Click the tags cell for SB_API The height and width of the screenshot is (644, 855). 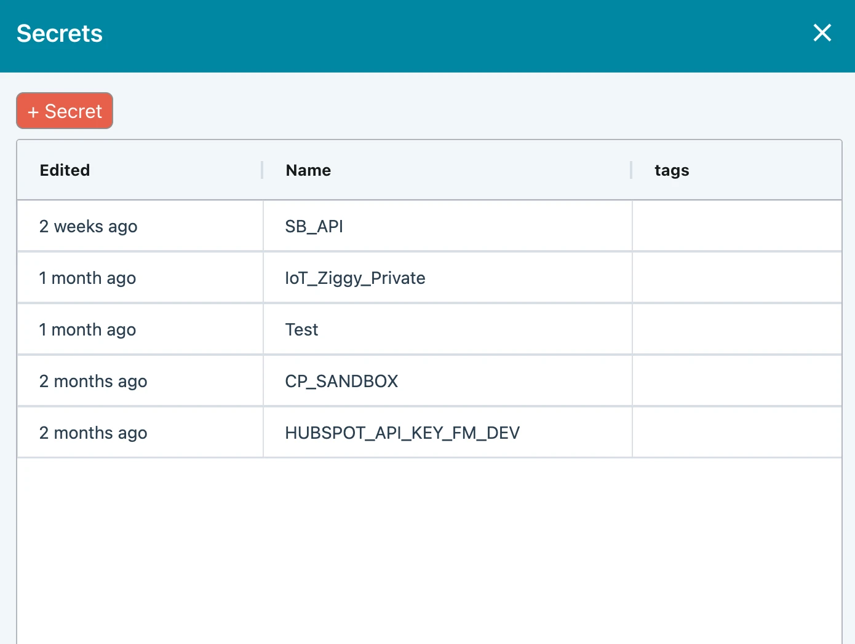pos(736,227)
